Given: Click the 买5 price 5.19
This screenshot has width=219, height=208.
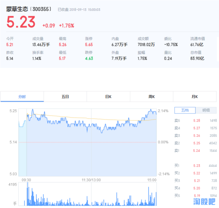Looking at the screenshot, I should coord(197,196).
